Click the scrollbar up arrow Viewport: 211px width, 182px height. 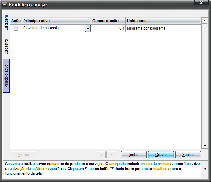(x=204, y=21)
